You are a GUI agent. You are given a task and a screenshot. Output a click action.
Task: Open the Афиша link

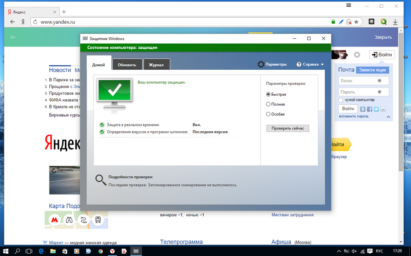281,242
